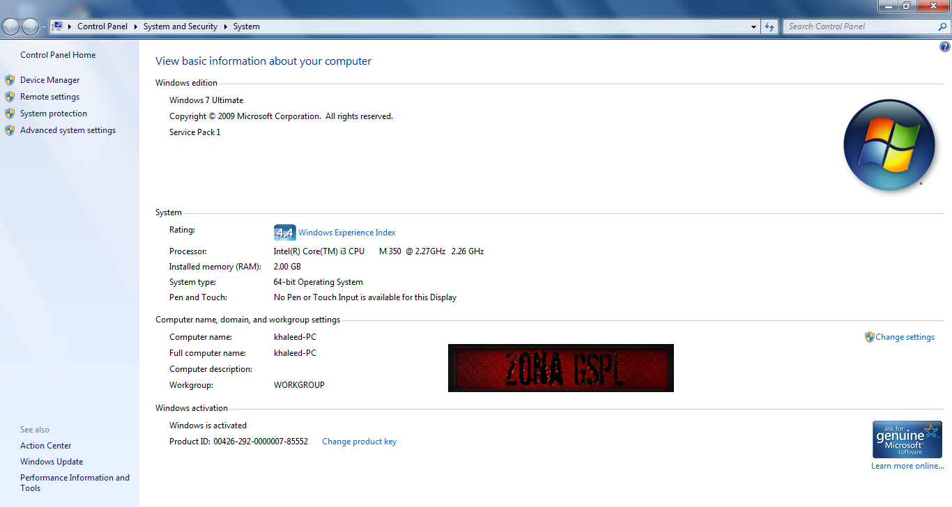The height and width of the screenshot is (507, 952).
Task: Click the 2.00 GB installed memory value
Action: click(x=287, y=267)
